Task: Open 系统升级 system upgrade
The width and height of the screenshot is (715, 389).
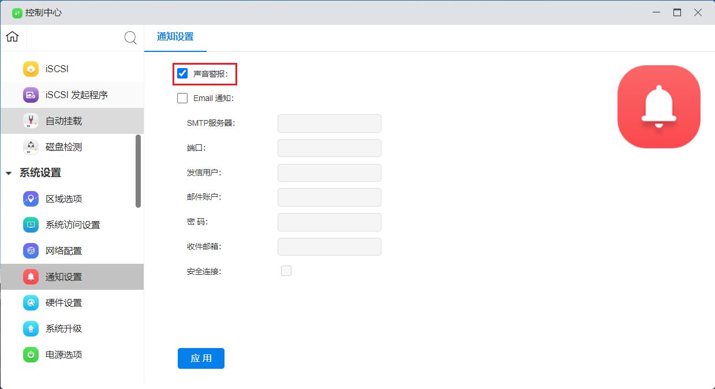Action: pos(63,329)
